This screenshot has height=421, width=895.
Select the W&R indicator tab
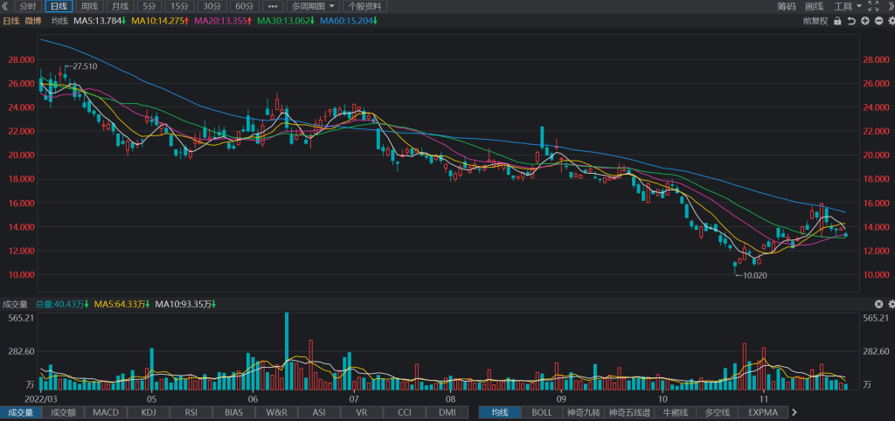(x=277, y=412)
